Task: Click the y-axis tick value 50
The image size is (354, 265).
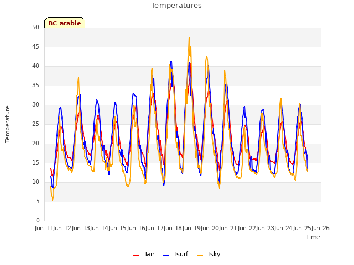Action: (35, 27)
